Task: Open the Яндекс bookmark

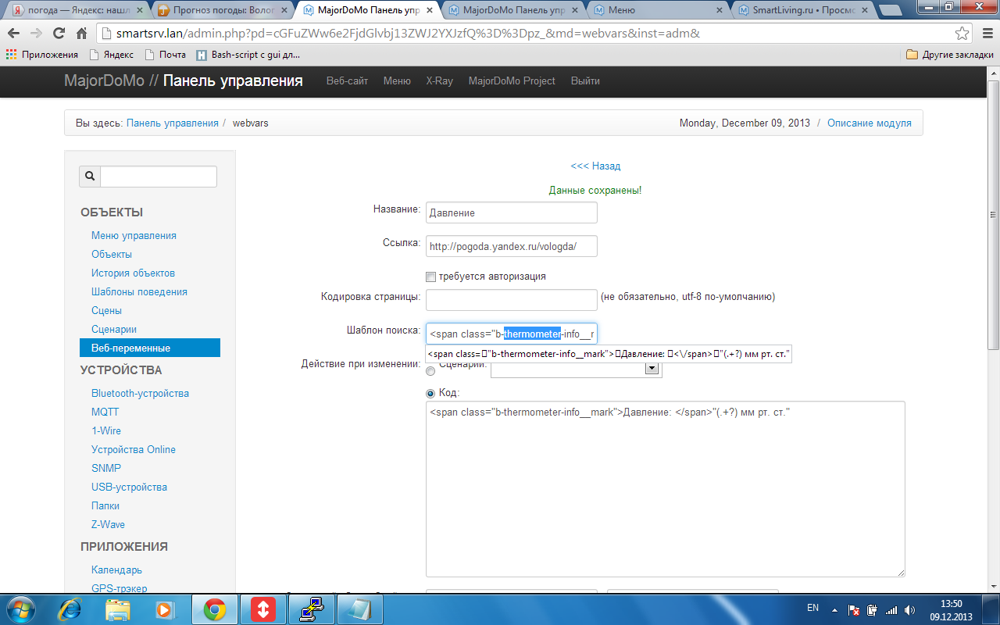Action: point(111,55)
